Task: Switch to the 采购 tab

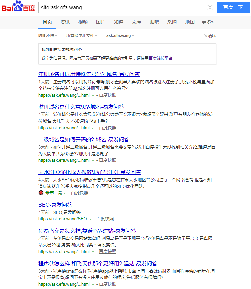Action: click(172, 22)
